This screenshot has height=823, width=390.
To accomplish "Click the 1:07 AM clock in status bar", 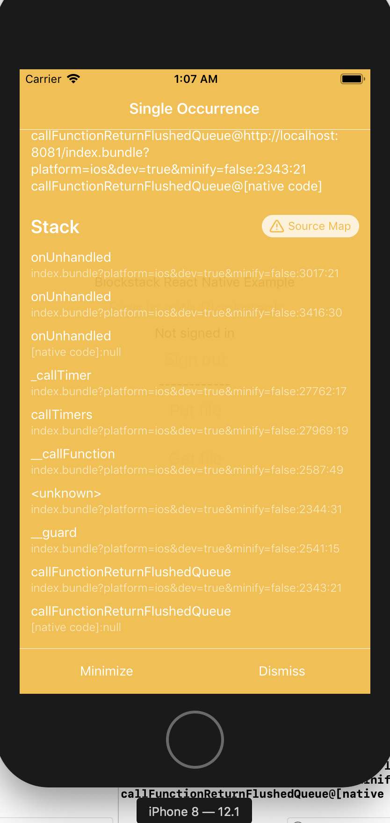I will [196, 79].
